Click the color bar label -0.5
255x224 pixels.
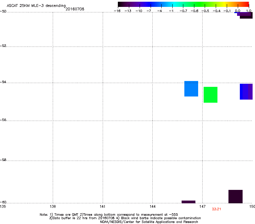coord(205,11)
